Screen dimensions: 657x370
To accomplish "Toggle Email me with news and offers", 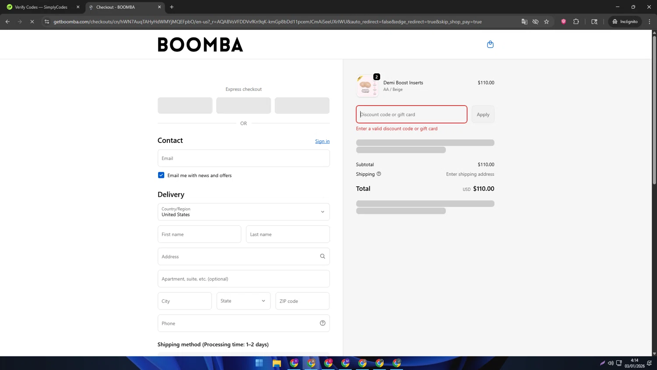I will (x=161, y=175).
